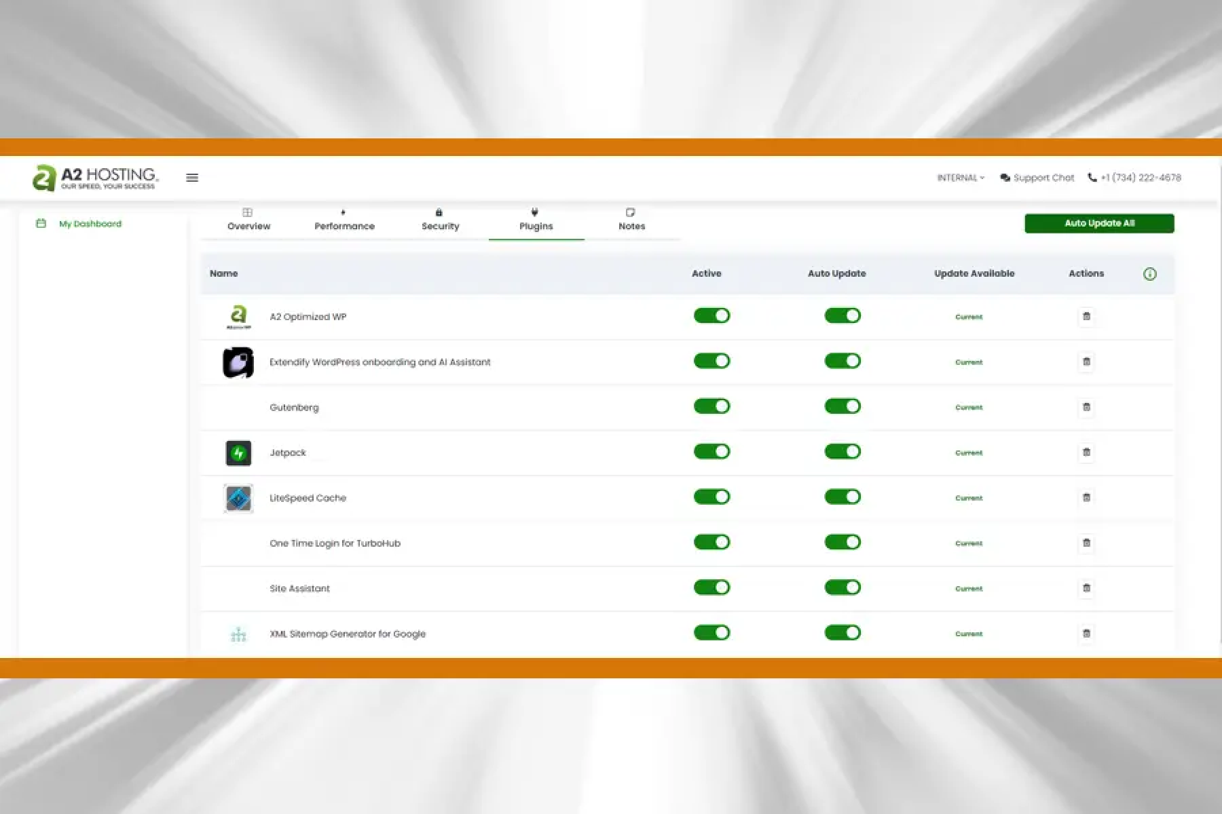1222x814 pixels.
Task: Click the Gutenberg plugin name
Action: [x=294, y=408]
